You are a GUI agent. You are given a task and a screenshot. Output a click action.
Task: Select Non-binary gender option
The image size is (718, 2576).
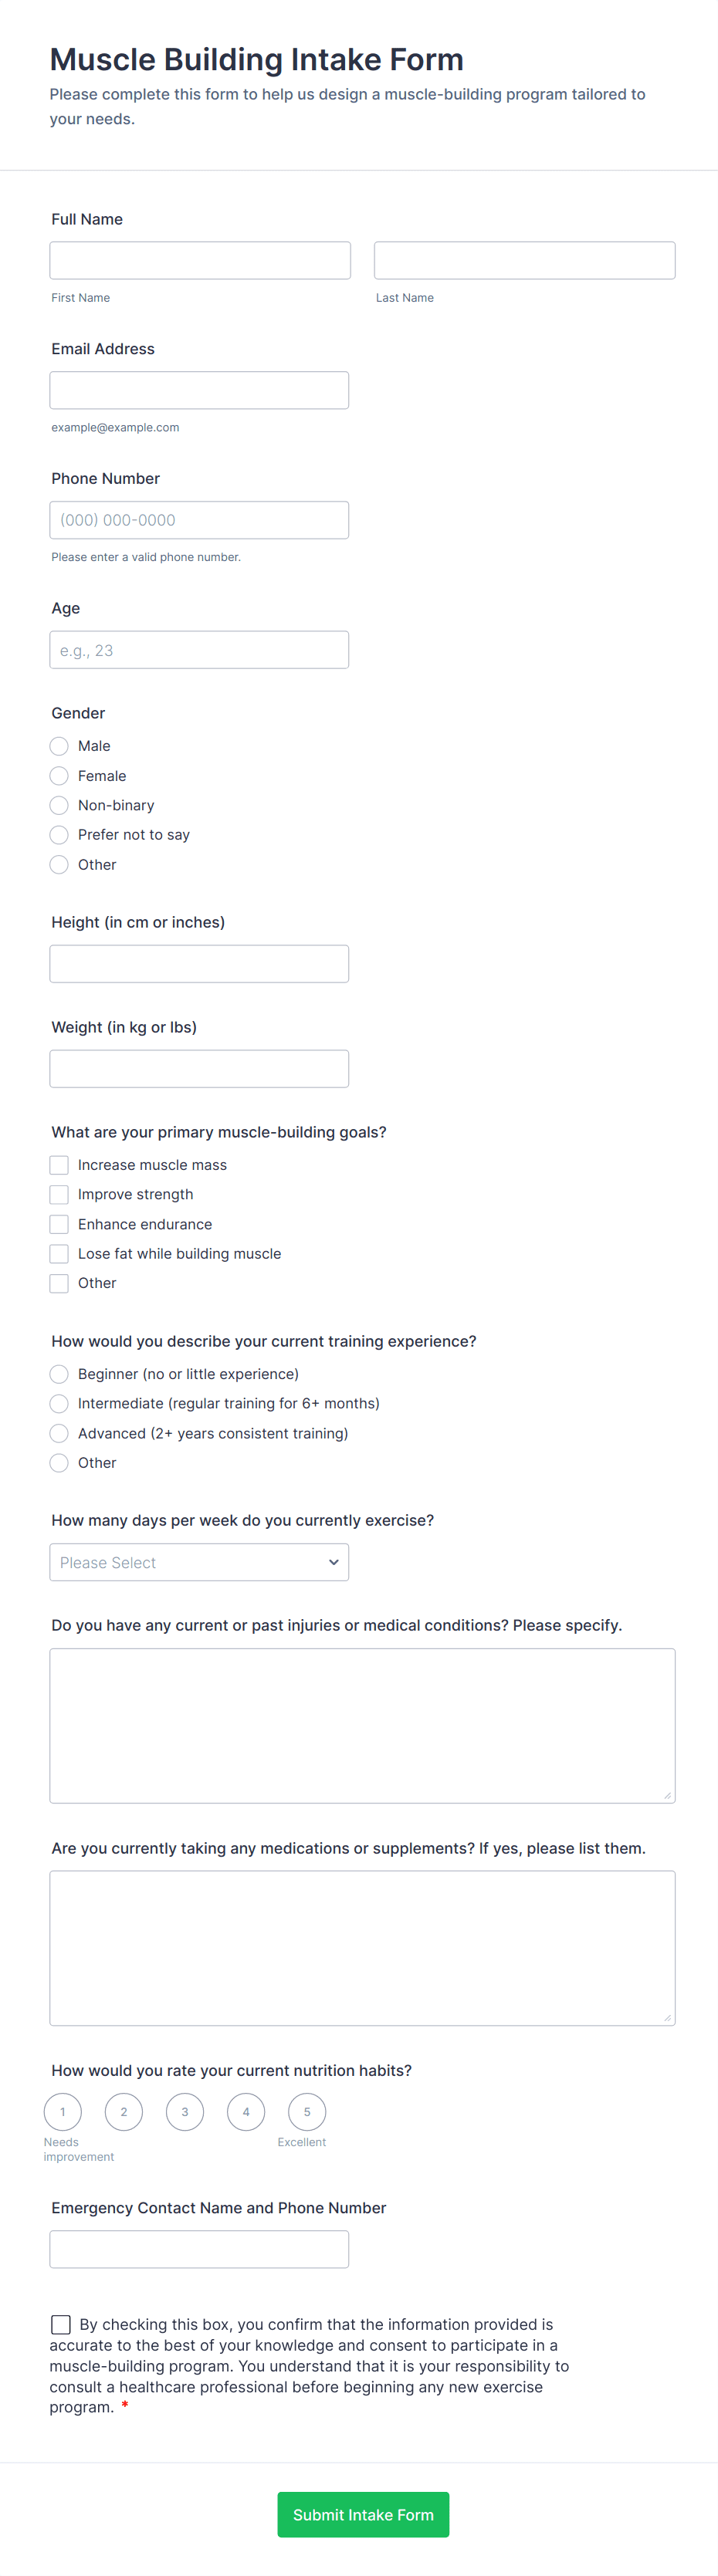(x=59, y=805)
